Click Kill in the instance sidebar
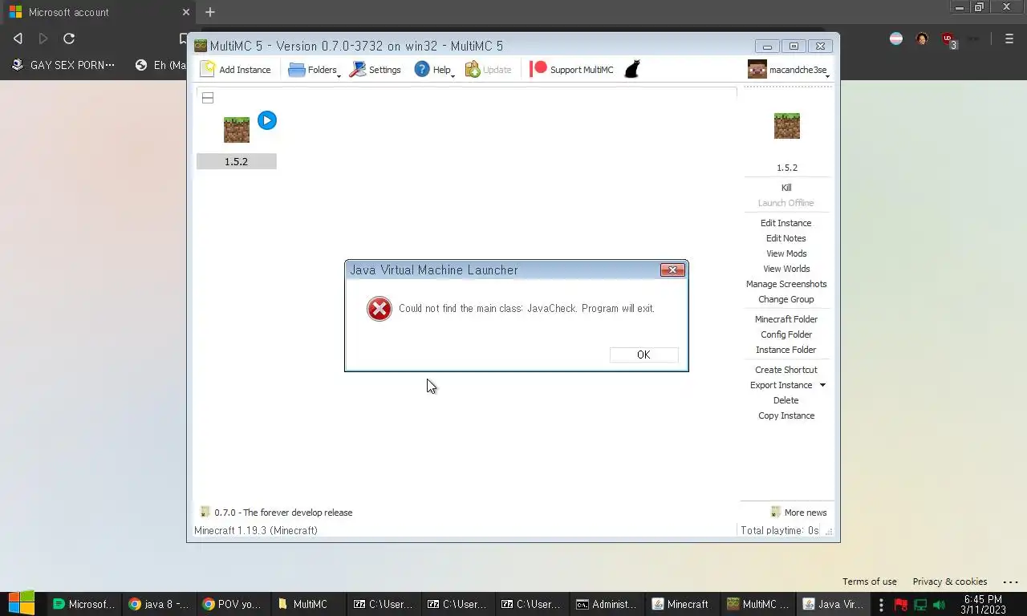The image size is (1027, 616). 786,188
